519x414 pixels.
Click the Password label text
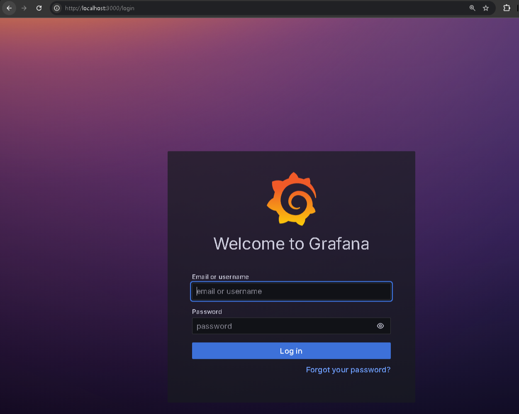click(207, 312)
